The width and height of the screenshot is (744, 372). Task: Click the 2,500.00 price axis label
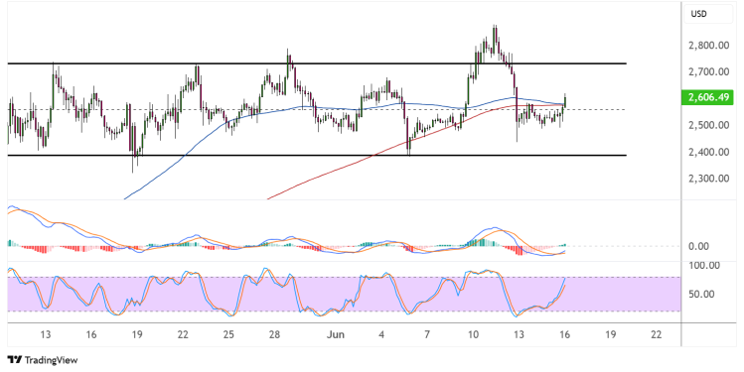click(x=708, y=125)
